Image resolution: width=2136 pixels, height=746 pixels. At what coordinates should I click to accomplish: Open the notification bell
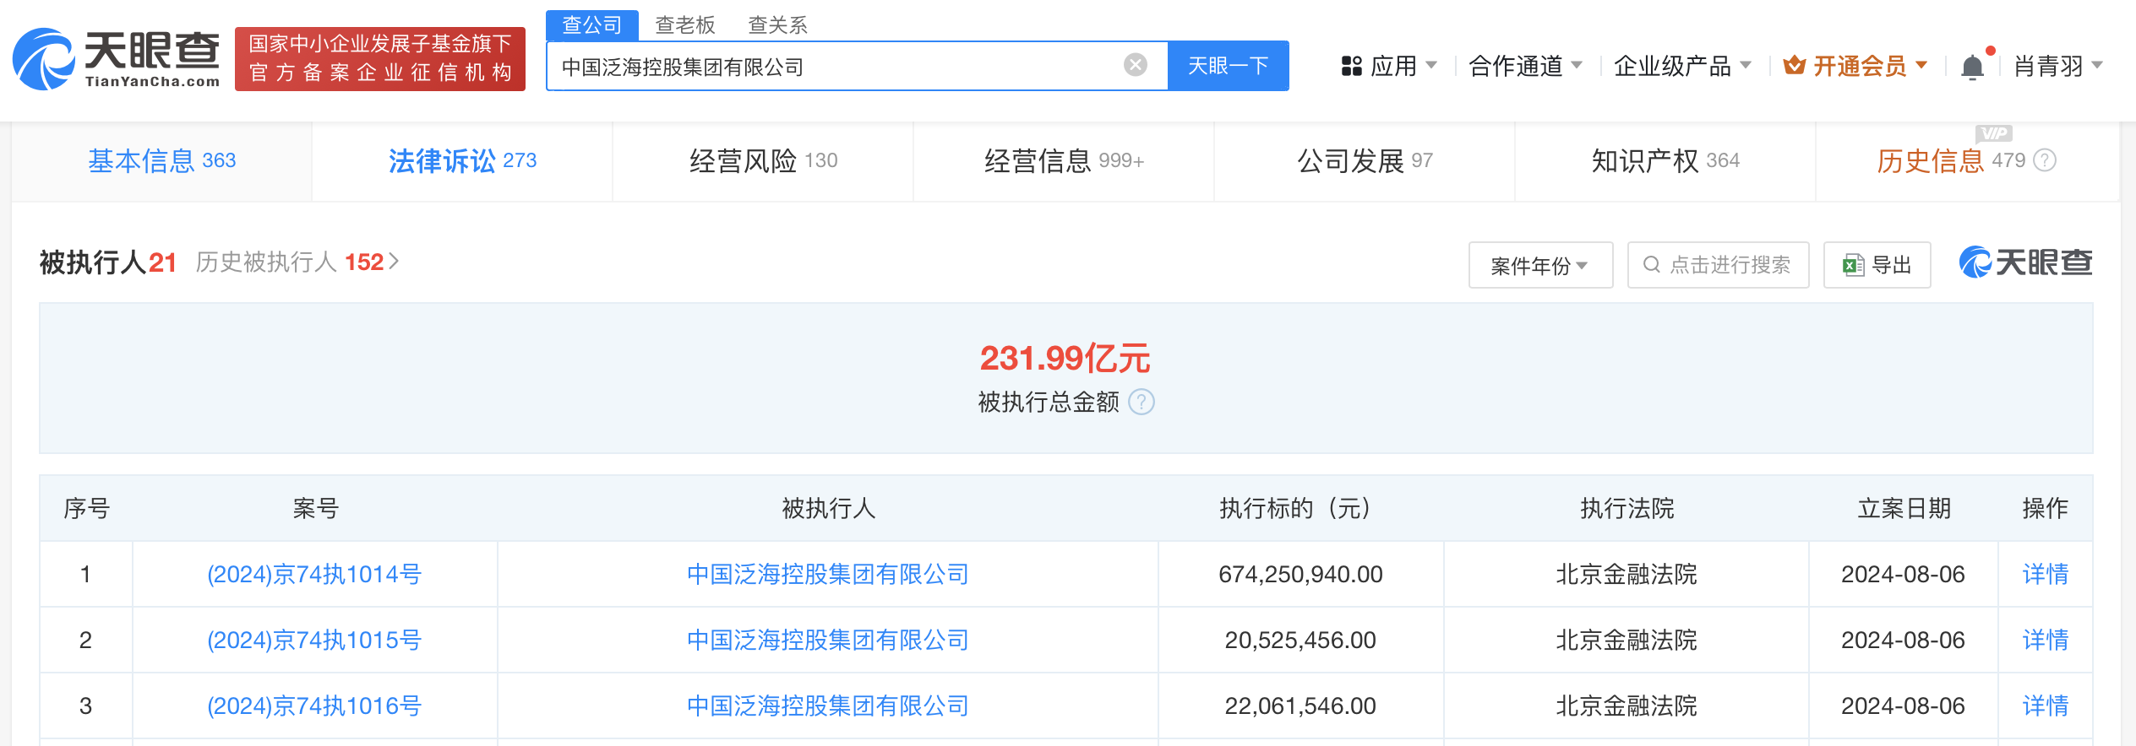[1972, 67]
